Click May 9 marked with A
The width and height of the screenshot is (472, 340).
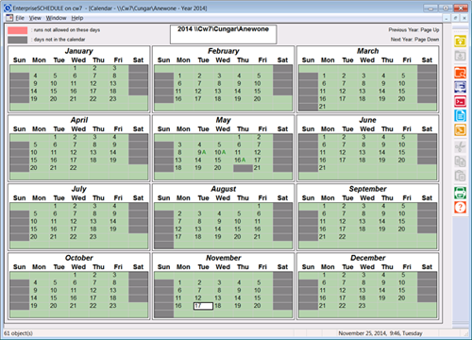click(201, 152)
